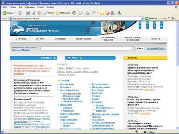Image resolution: width=179 pixels, height=134 pixels.
Task: Open the Избранное menu in menu bar
Action: [x=30, y=7]
